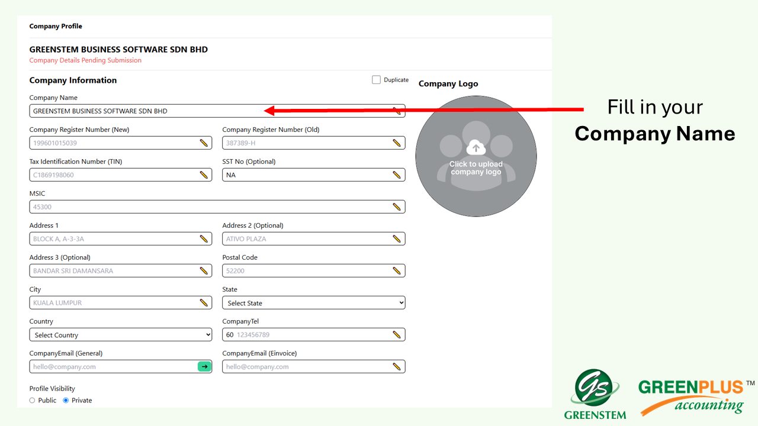Click pencil icon in Tax Identification Number field
The height and width of the screenshot is (426, 758).
(x=204, y=175)
